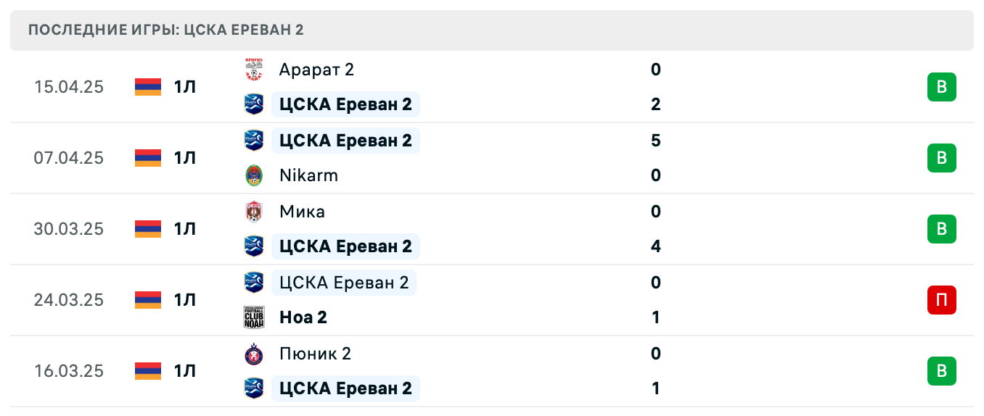The image size is (984, 416).
Task: Click the 07.04.25 match date
Action: (69, 158)
